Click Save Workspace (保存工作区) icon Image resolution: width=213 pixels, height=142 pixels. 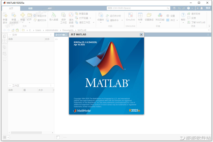click(63, 15)
